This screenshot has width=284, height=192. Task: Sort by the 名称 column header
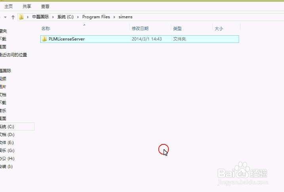46,29
